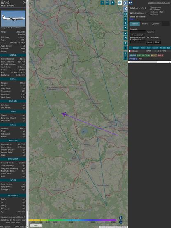This screenshot has height=228, width=171.
Task: Select BAH3 callsign in aircraft table
Action: [135, 51]
